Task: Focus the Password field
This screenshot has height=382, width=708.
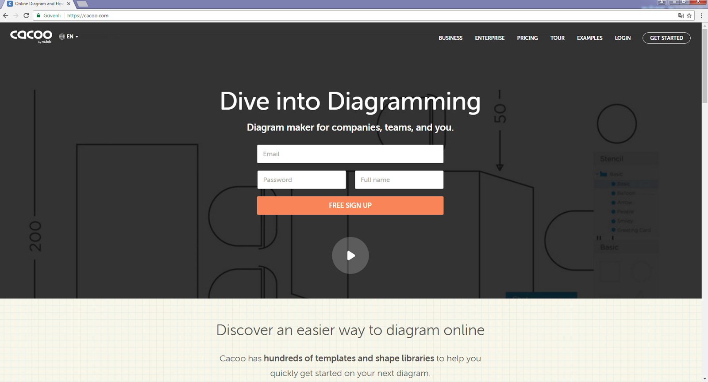Action: point(301,180)
